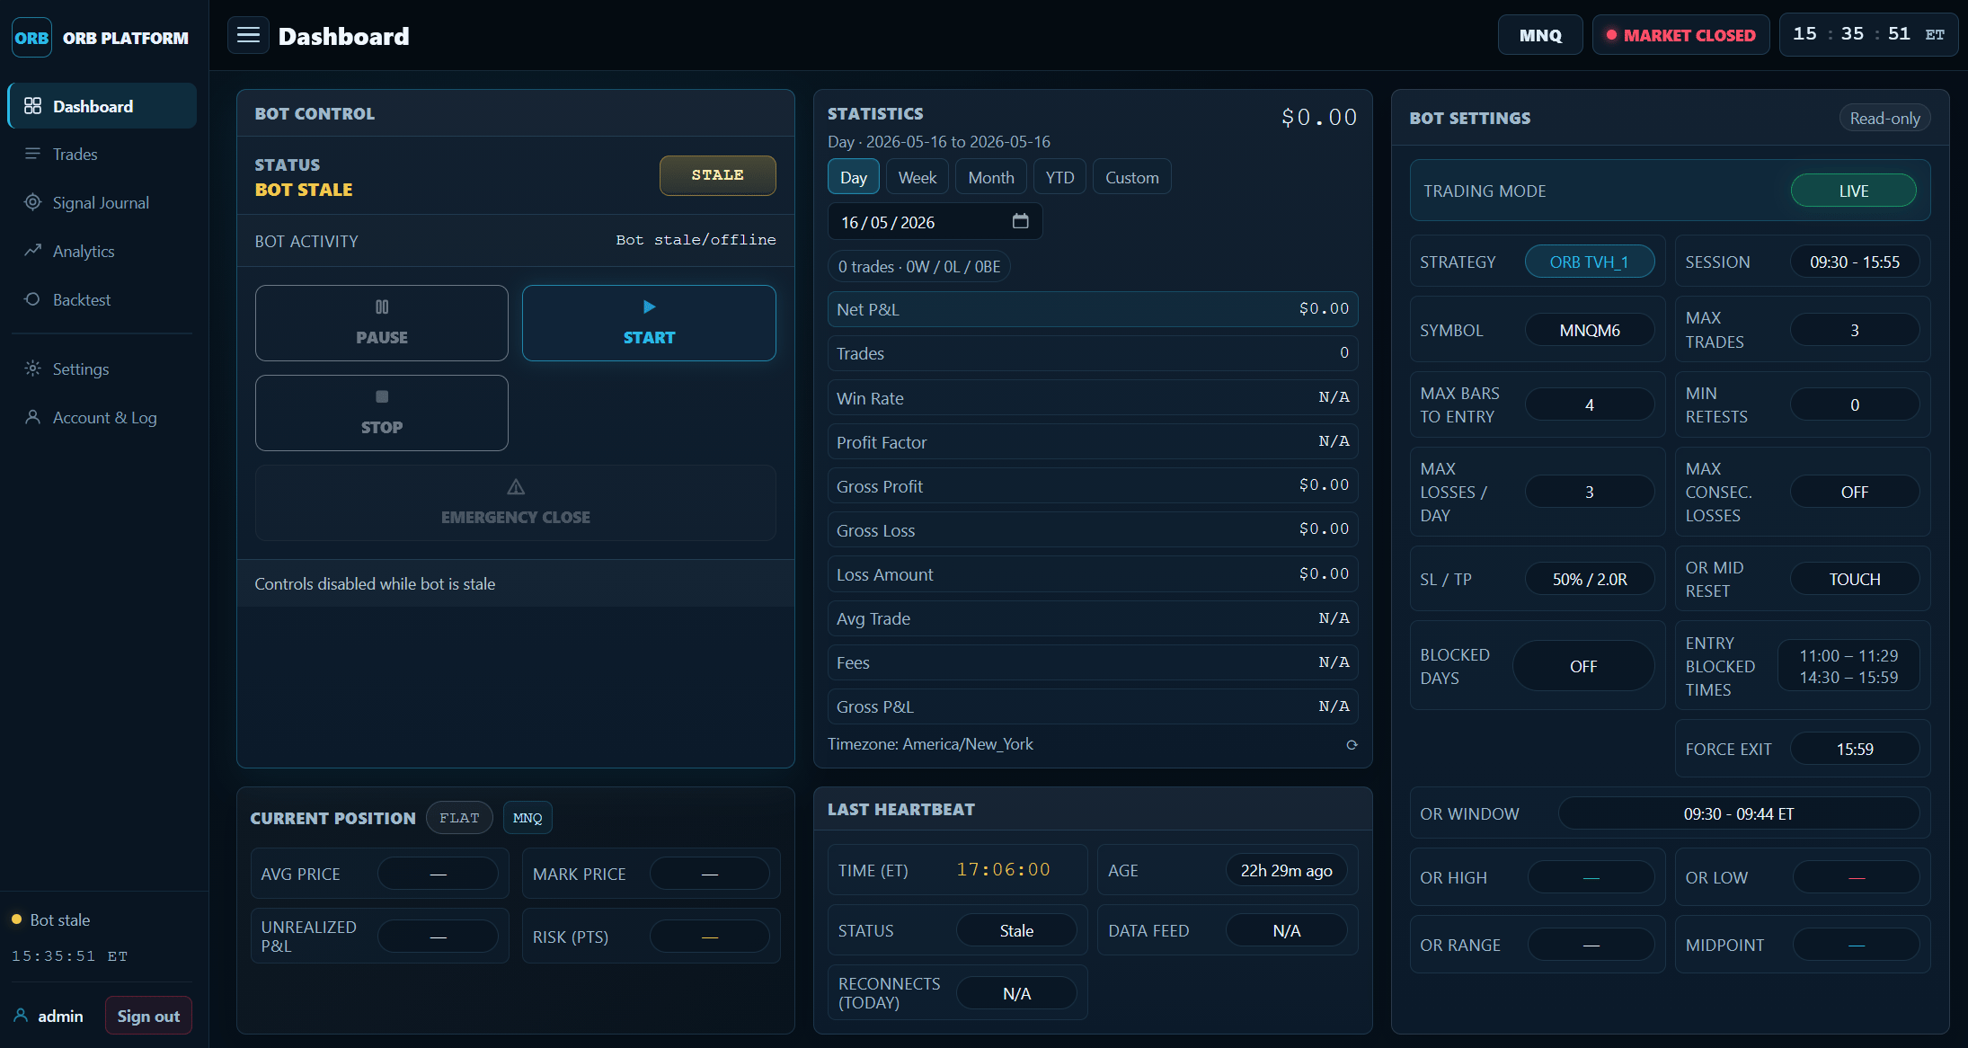Open the Backtest section

point(102,299)
